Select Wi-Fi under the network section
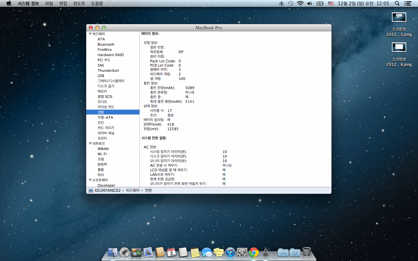The width and height of the screenshot is (418, 261). click(x=102, y=154)
